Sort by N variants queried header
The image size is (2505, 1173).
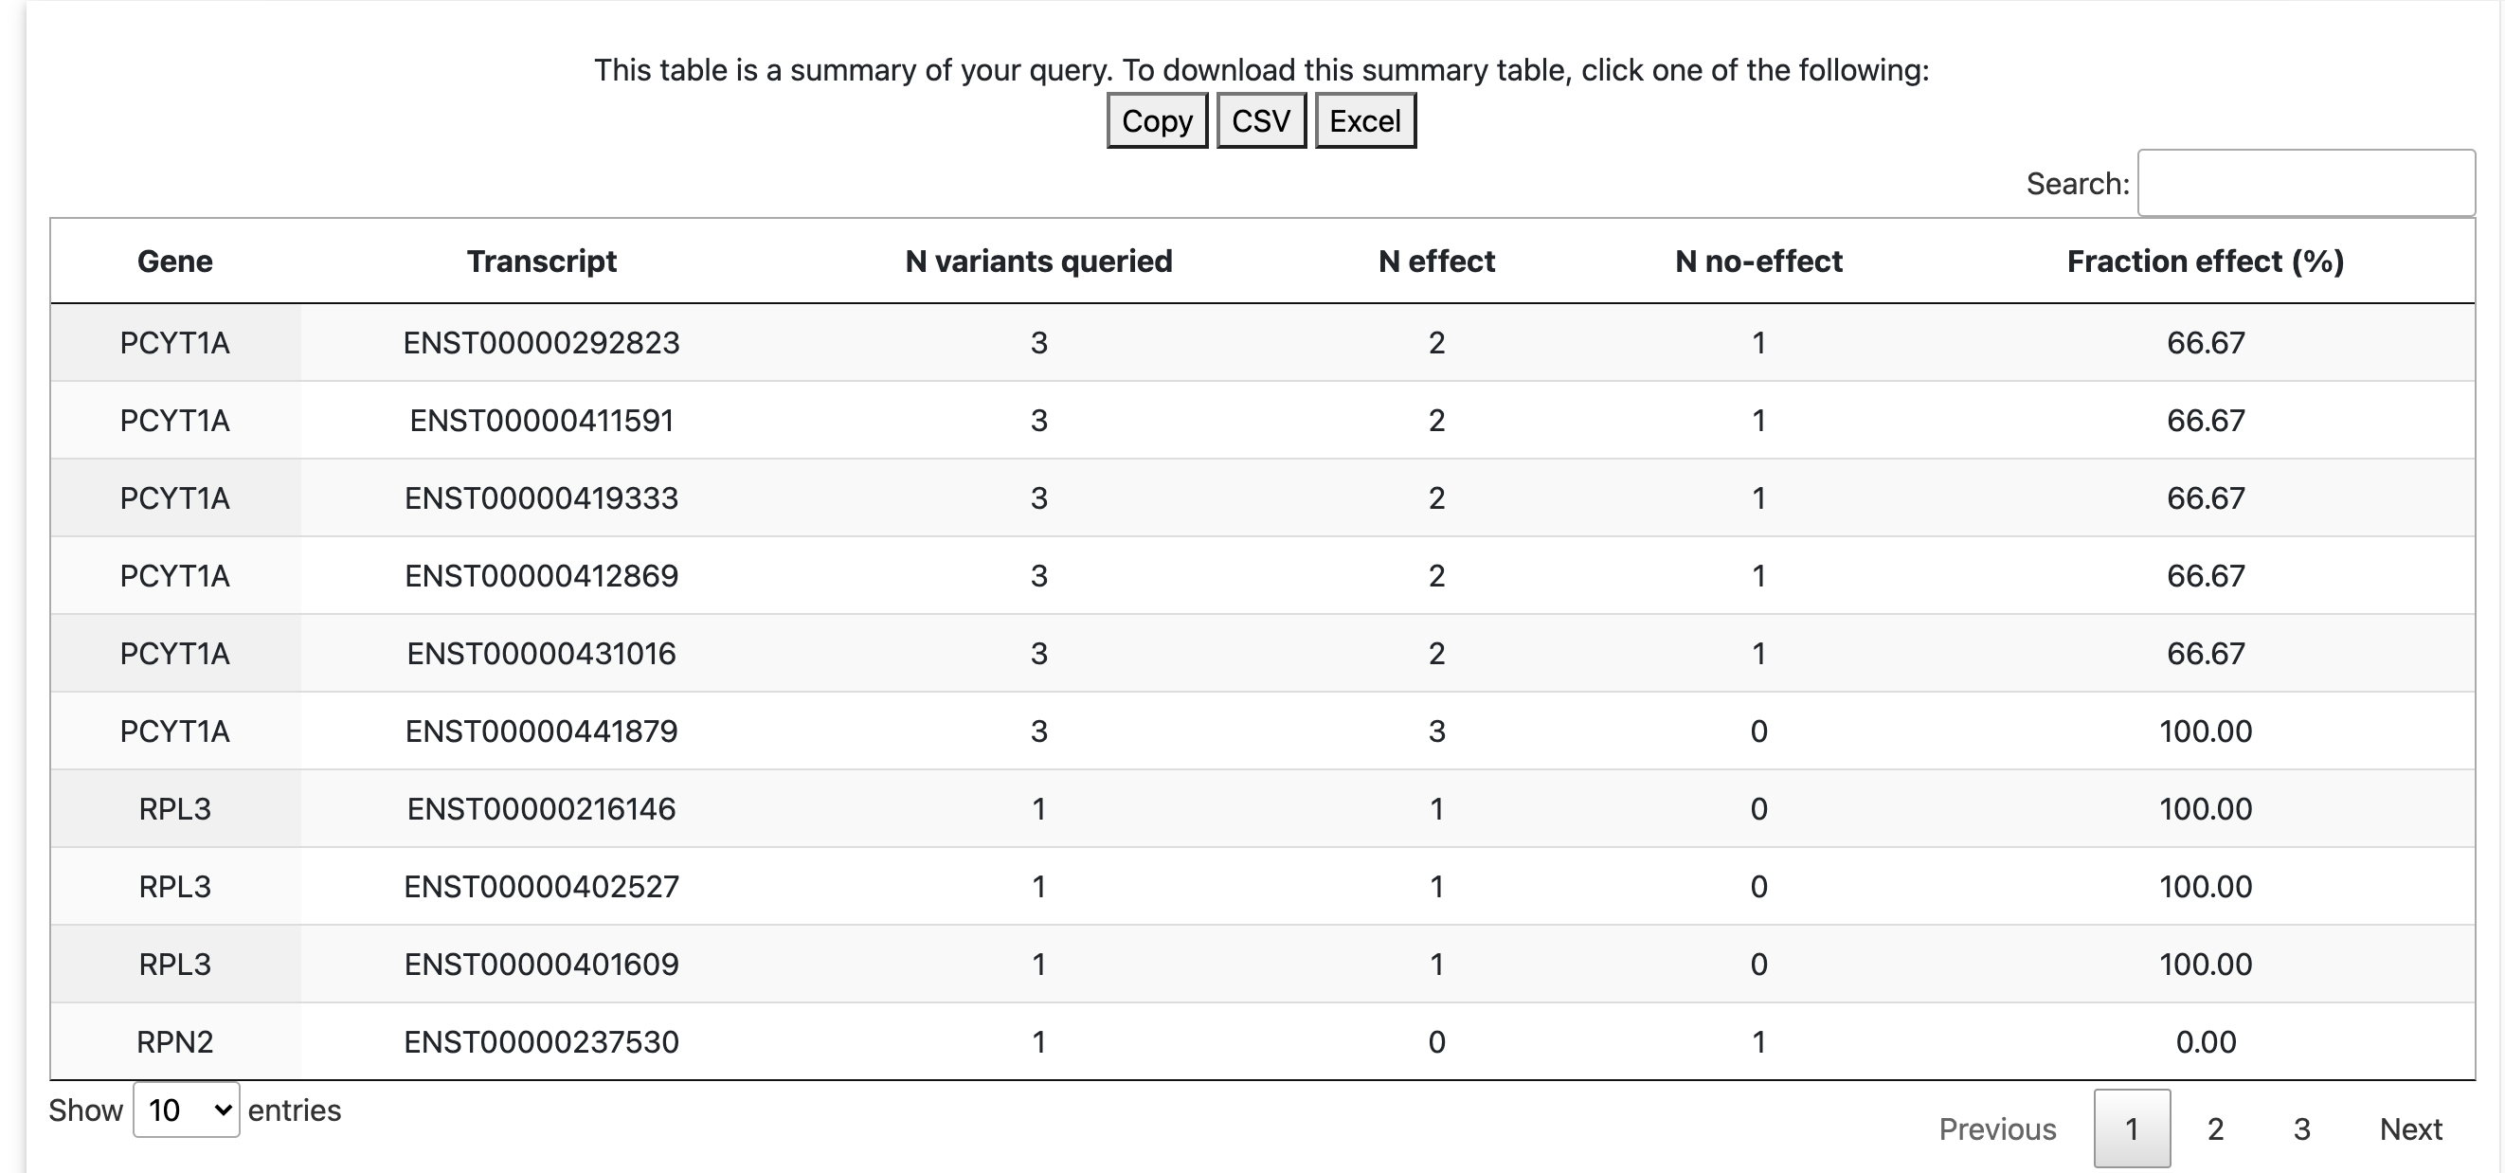(x=1038, y=261)
